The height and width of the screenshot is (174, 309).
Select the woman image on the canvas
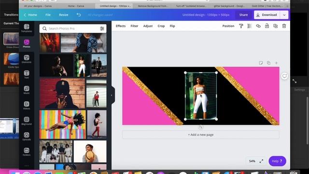[201, 96]
